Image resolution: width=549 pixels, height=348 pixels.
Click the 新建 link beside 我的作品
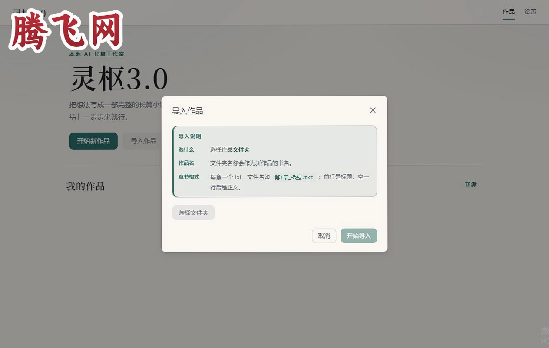(x=471, y=185)
